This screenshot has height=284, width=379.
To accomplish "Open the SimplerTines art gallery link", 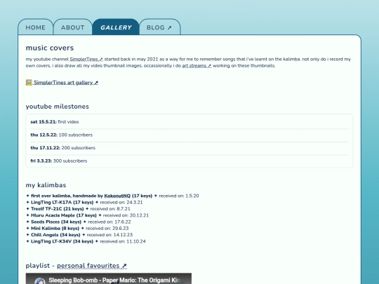I will coord(66,83).
